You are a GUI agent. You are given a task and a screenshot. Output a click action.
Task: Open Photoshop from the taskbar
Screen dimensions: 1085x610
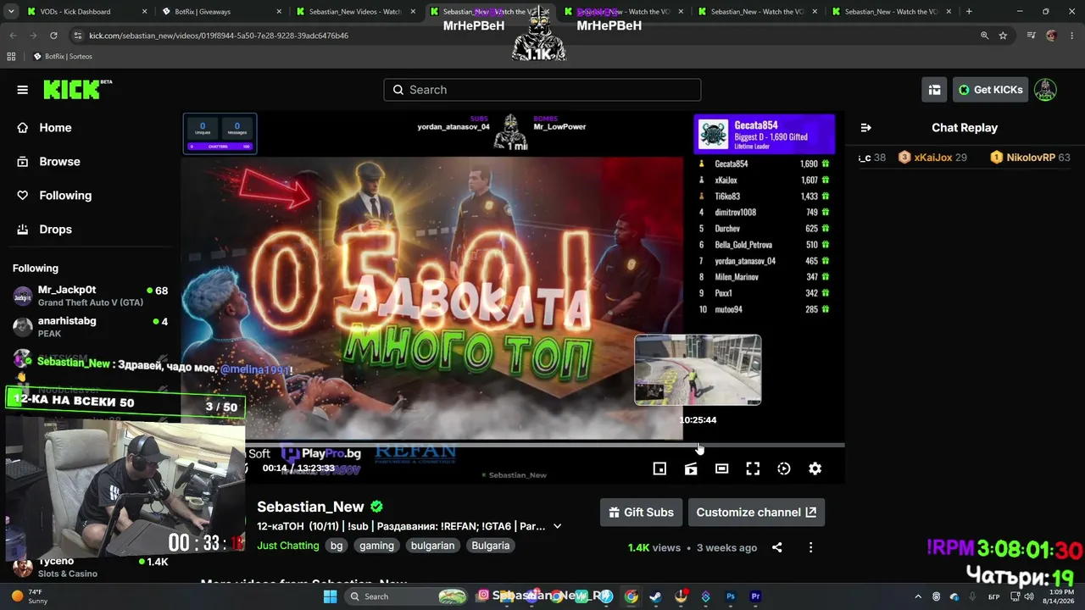731,596
